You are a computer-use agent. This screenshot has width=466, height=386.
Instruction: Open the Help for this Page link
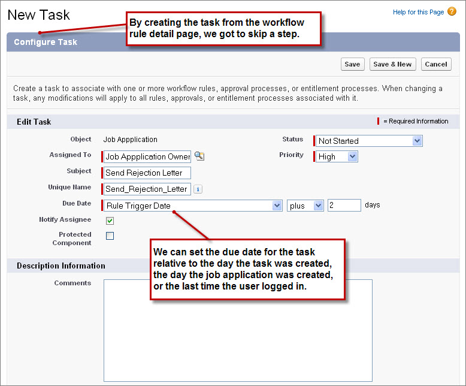(418, 12)
